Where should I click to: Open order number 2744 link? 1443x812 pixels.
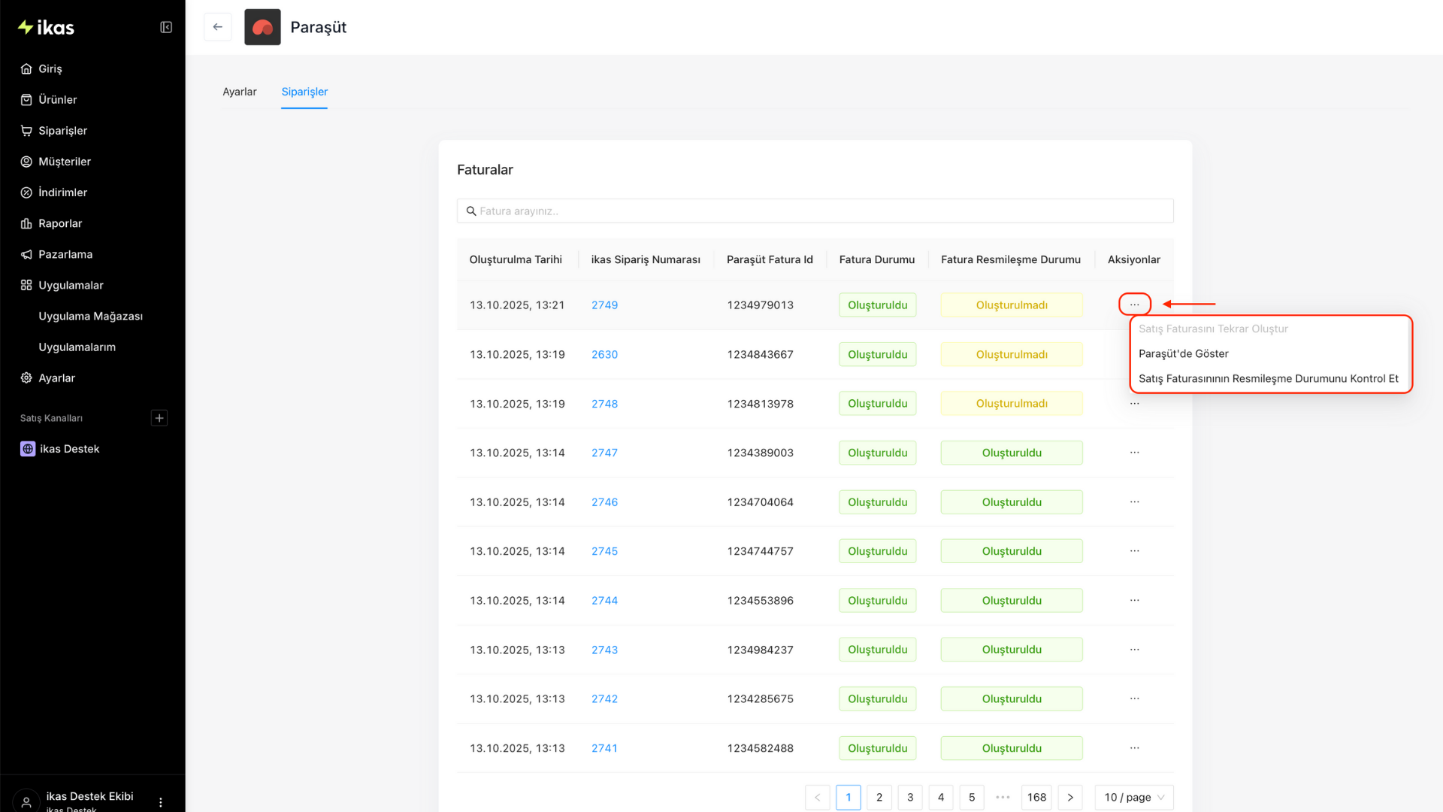pyautogui.click(x=604, y=601)
